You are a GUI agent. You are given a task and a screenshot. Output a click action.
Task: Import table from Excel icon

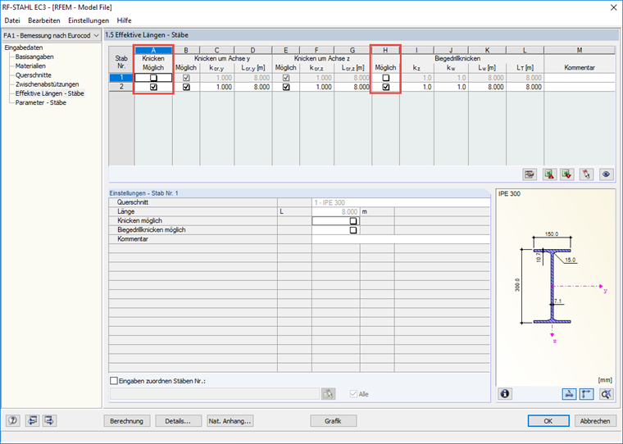567,174
